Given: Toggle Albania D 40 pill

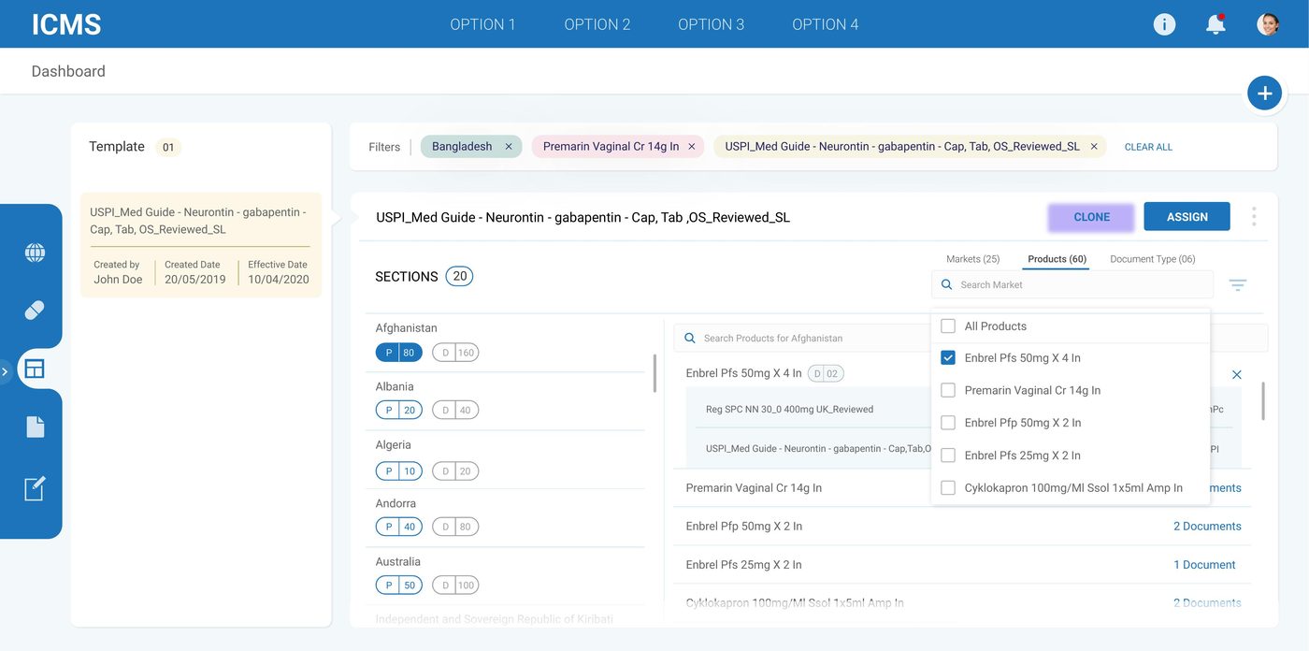Looking at the screenshot, I should (x=455, y=411).
